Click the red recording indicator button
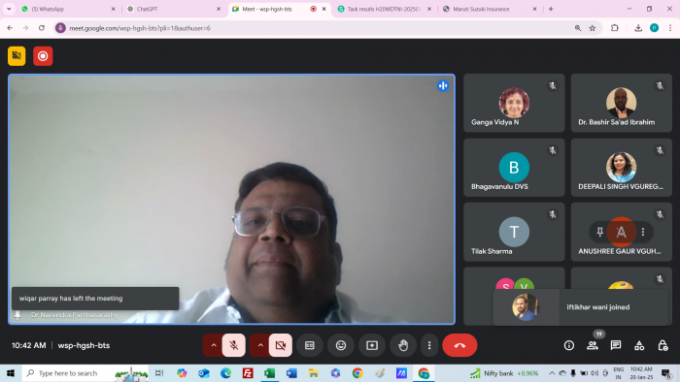This screenshot has width=680, height=382. (x=43, y=56)
